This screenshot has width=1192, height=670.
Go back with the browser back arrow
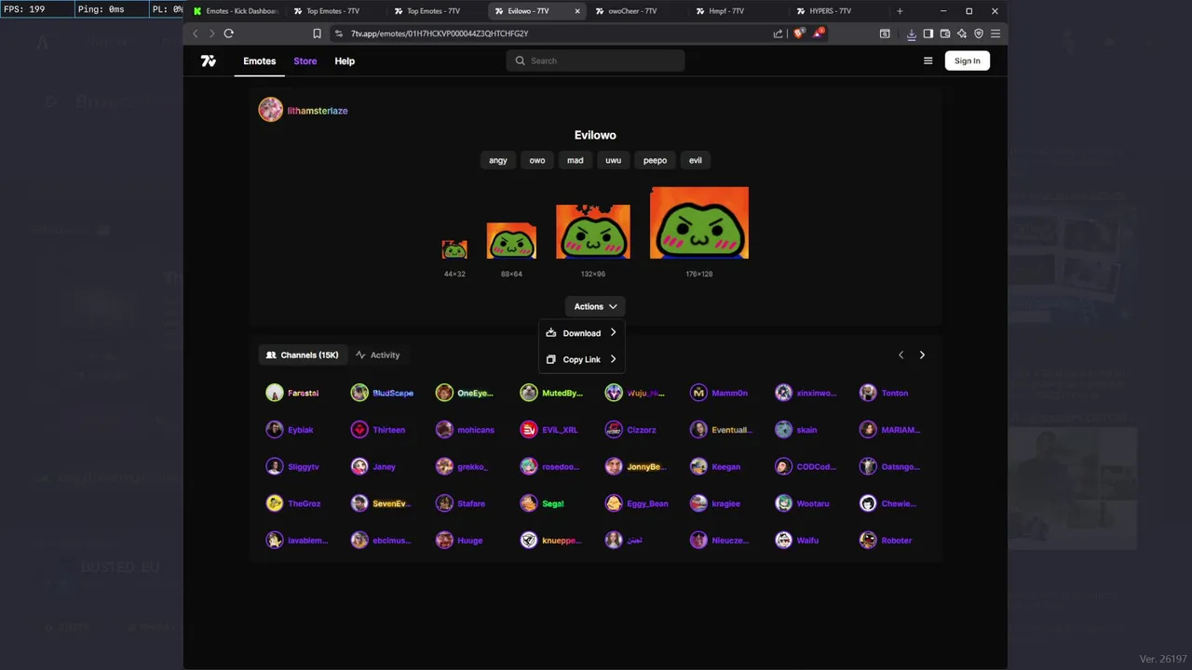pyautogui.click(x=196, y=33)
